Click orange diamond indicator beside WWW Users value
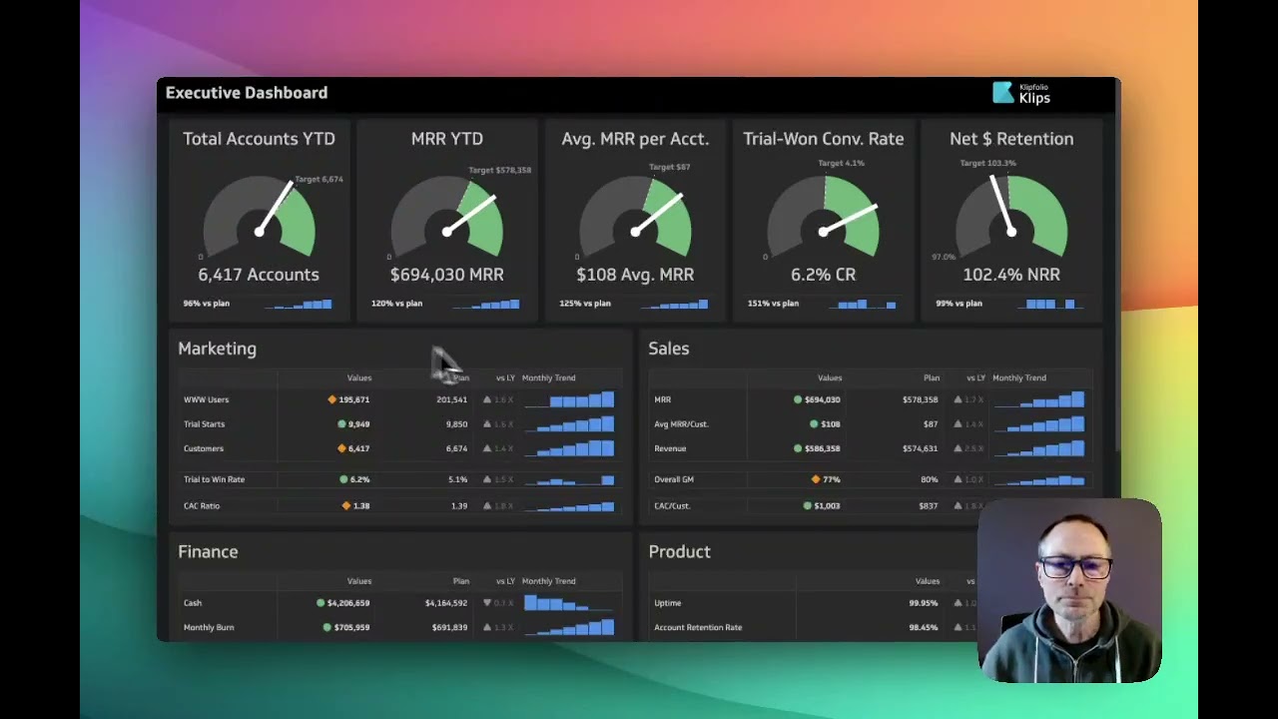Screen dimensions: 1278x719 tap(332, 399)
